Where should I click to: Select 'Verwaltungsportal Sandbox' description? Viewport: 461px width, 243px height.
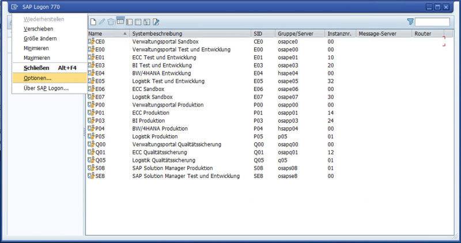coord(165,41)
